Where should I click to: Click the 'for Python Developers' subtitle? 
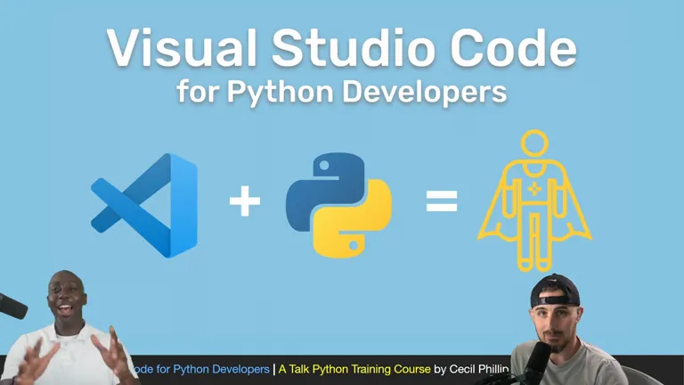(342, 92)
